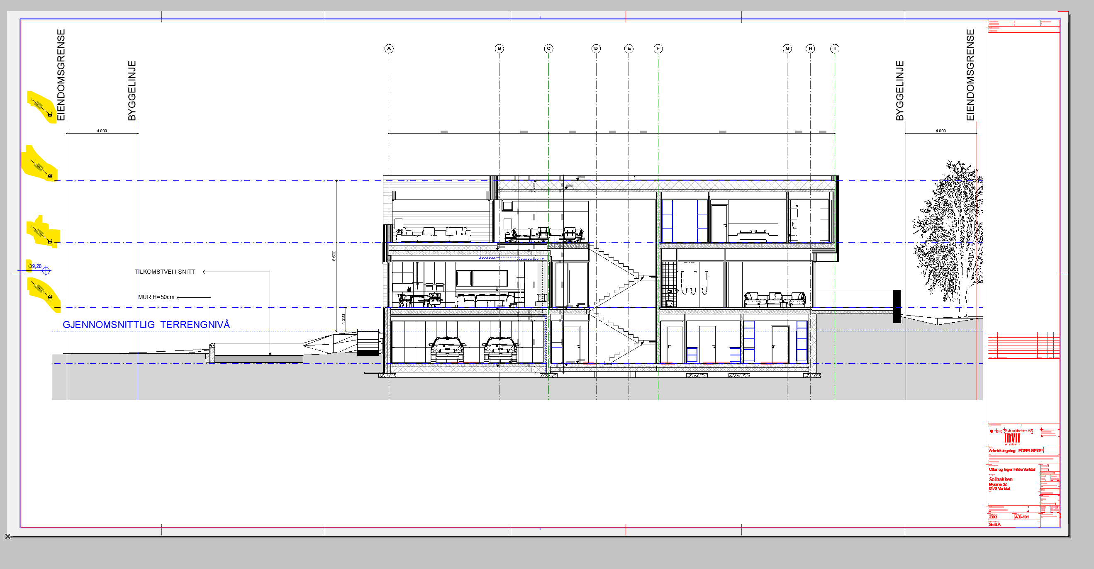This screenshot has width=1094, height=569.
Task: Click the 8 500 vertical height dimension
Action: pos(334,255)
